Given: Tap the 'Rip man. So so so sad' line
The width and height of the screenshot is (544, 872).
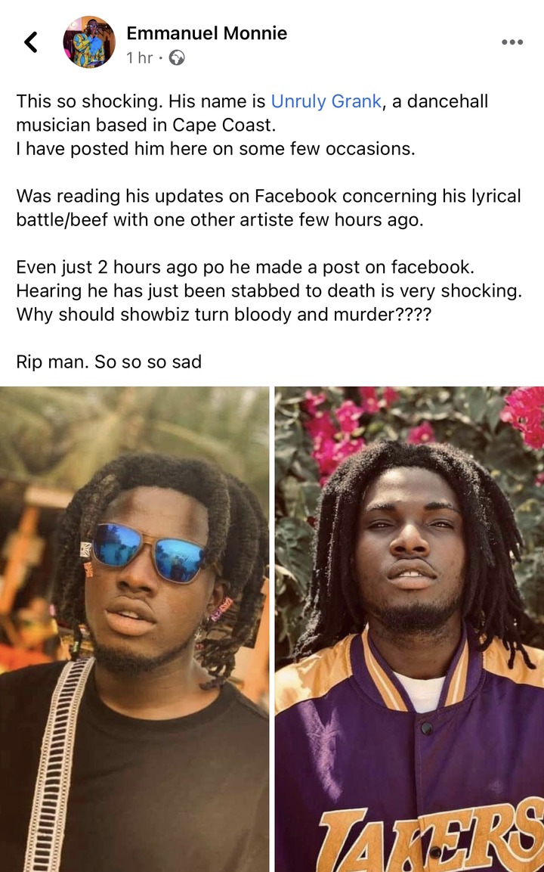Looking at the screenshot, I should pos(109,362).
